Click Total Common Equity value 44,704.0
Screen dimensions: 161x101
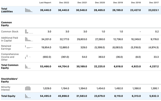[64, 66]
